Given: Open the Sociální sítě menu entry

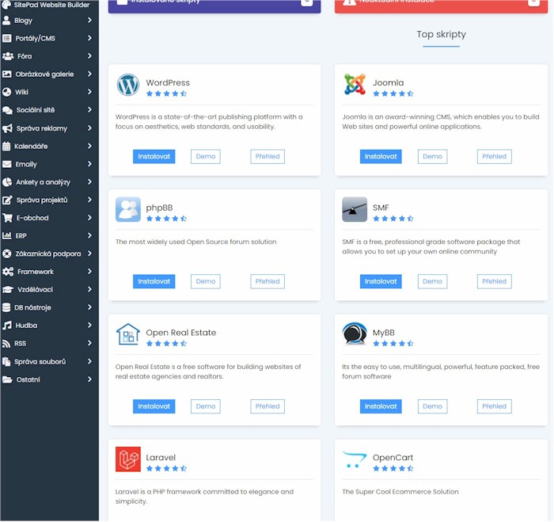Looking at the screenshot, I should (x=49, y=110).
